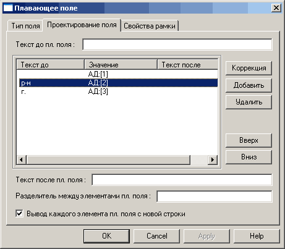This screenshot has width=285, height=249.
Task: Select the Проектирование поля tab
Action: click(82, 25)
